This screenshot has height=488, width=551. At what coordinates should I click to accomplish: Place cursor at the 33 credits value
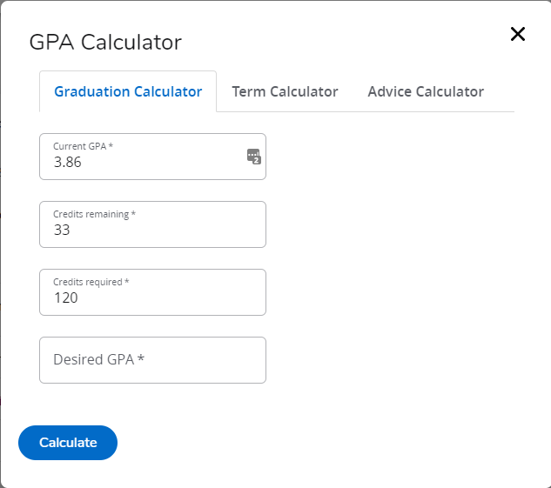click(62, 230)
